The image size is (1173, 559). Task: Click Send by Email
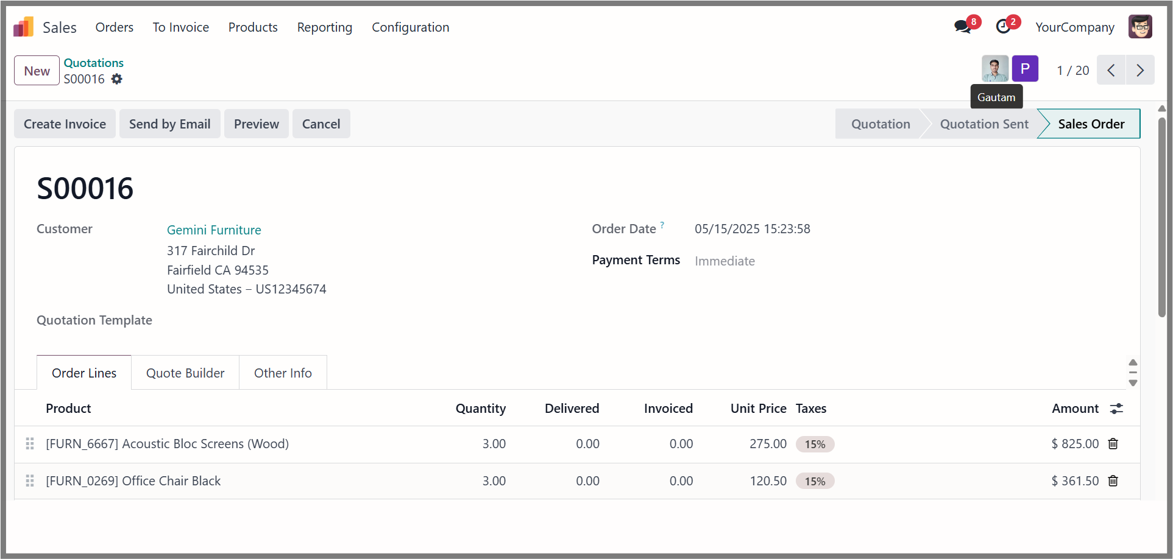[x=170, y=124]
